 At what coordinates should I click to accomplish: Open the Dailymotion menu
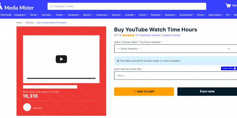[x=216, y=15]
